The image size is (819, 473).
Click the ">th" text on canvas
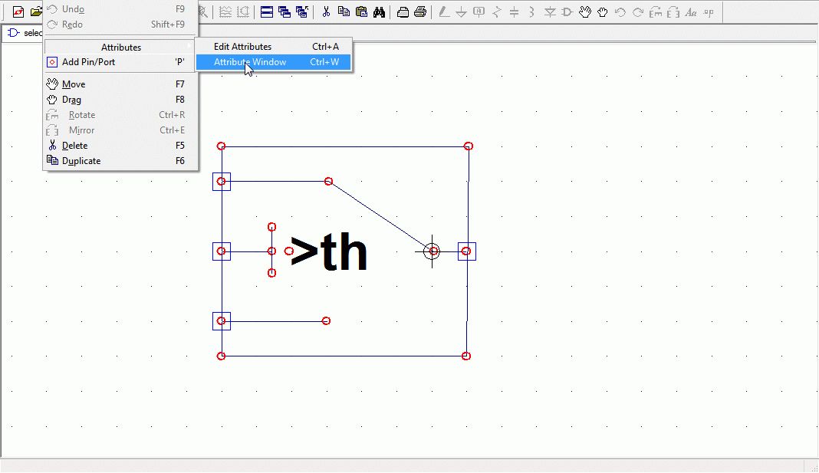pyautogui.click(x=329, y=253)
